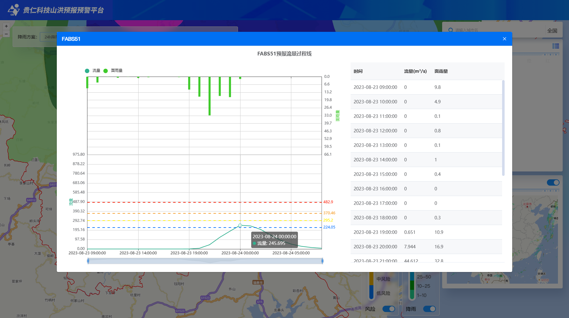Click the 25–50 rainfall legend label
This screenshot has height=318, width=569.
424,277
